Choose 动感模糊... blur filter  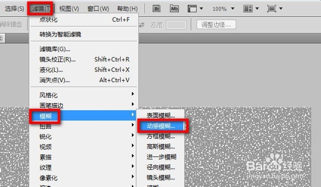[160, 126]
